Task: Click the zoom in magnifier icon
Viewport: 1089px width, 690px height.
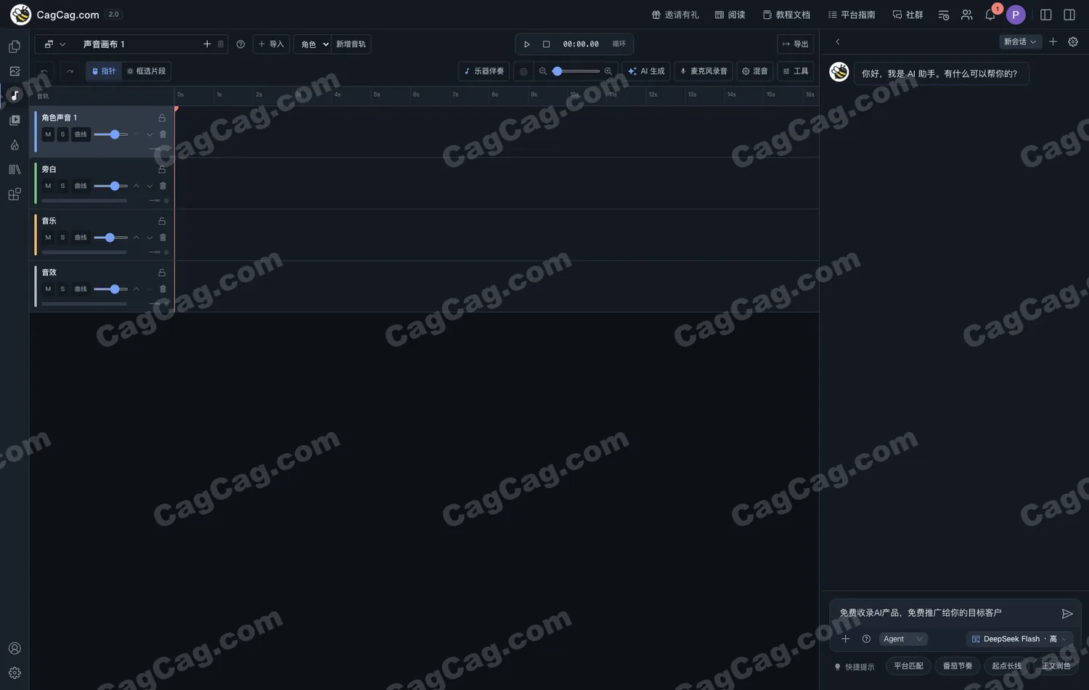Action: pos(608,71)
